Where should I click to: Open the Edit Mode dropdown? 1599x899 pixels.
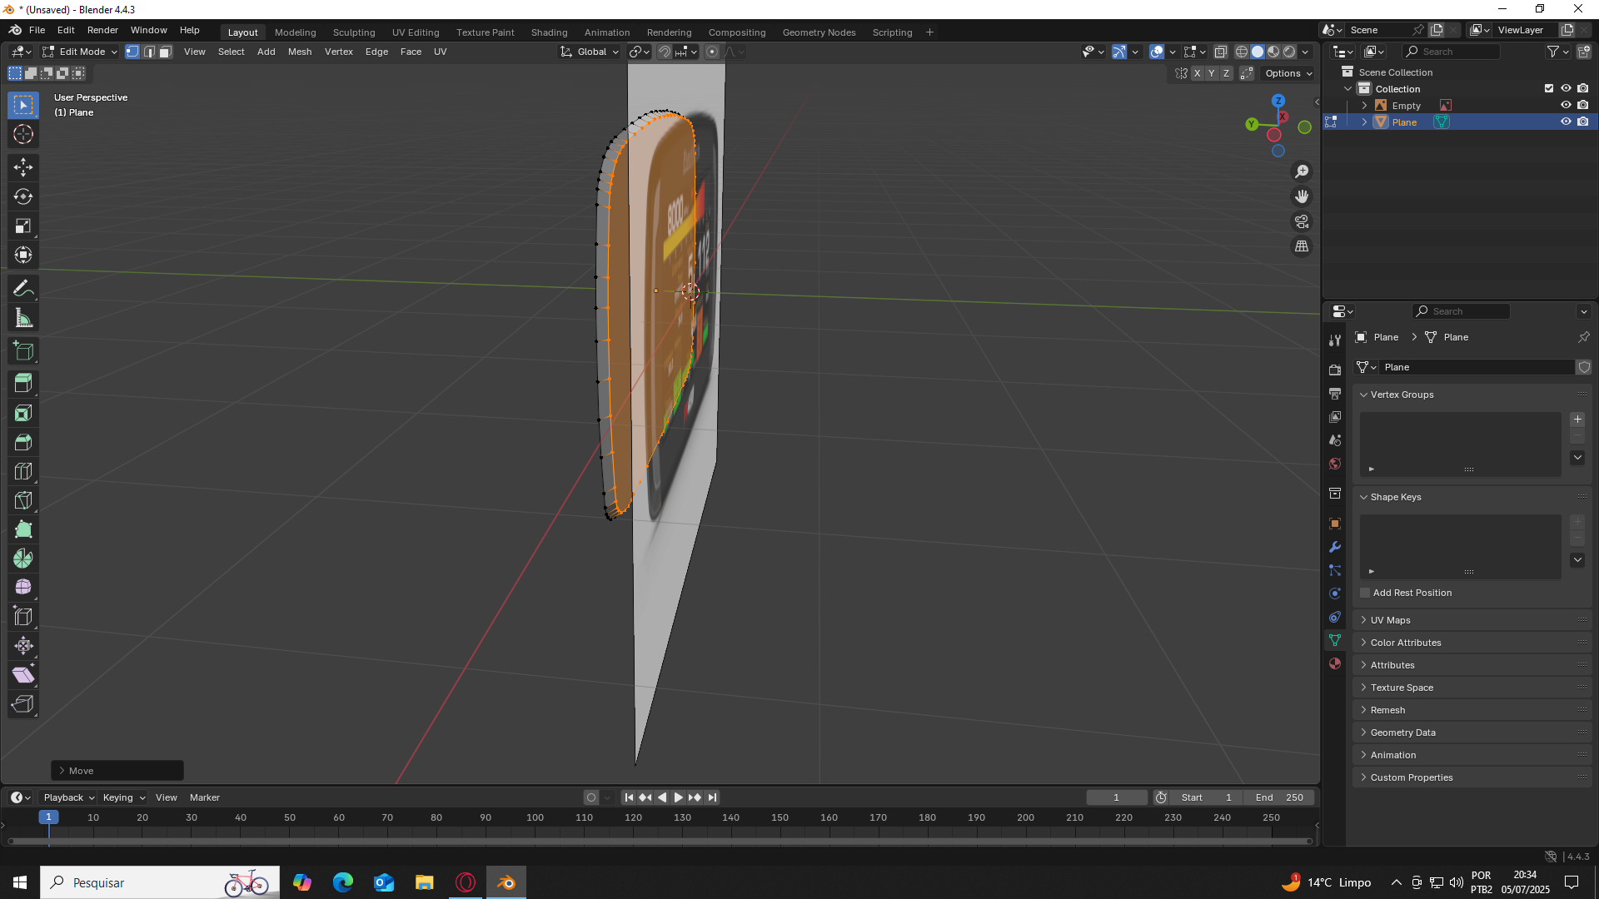(81, 52)
